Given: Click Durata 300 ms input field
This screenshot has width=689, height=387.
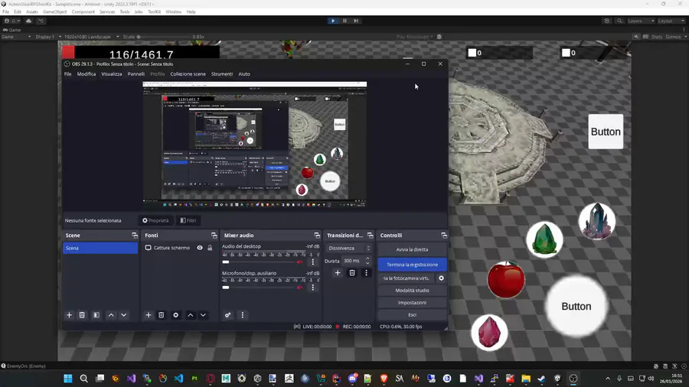Looking at the screenshot, I should [x=353, y=261].
